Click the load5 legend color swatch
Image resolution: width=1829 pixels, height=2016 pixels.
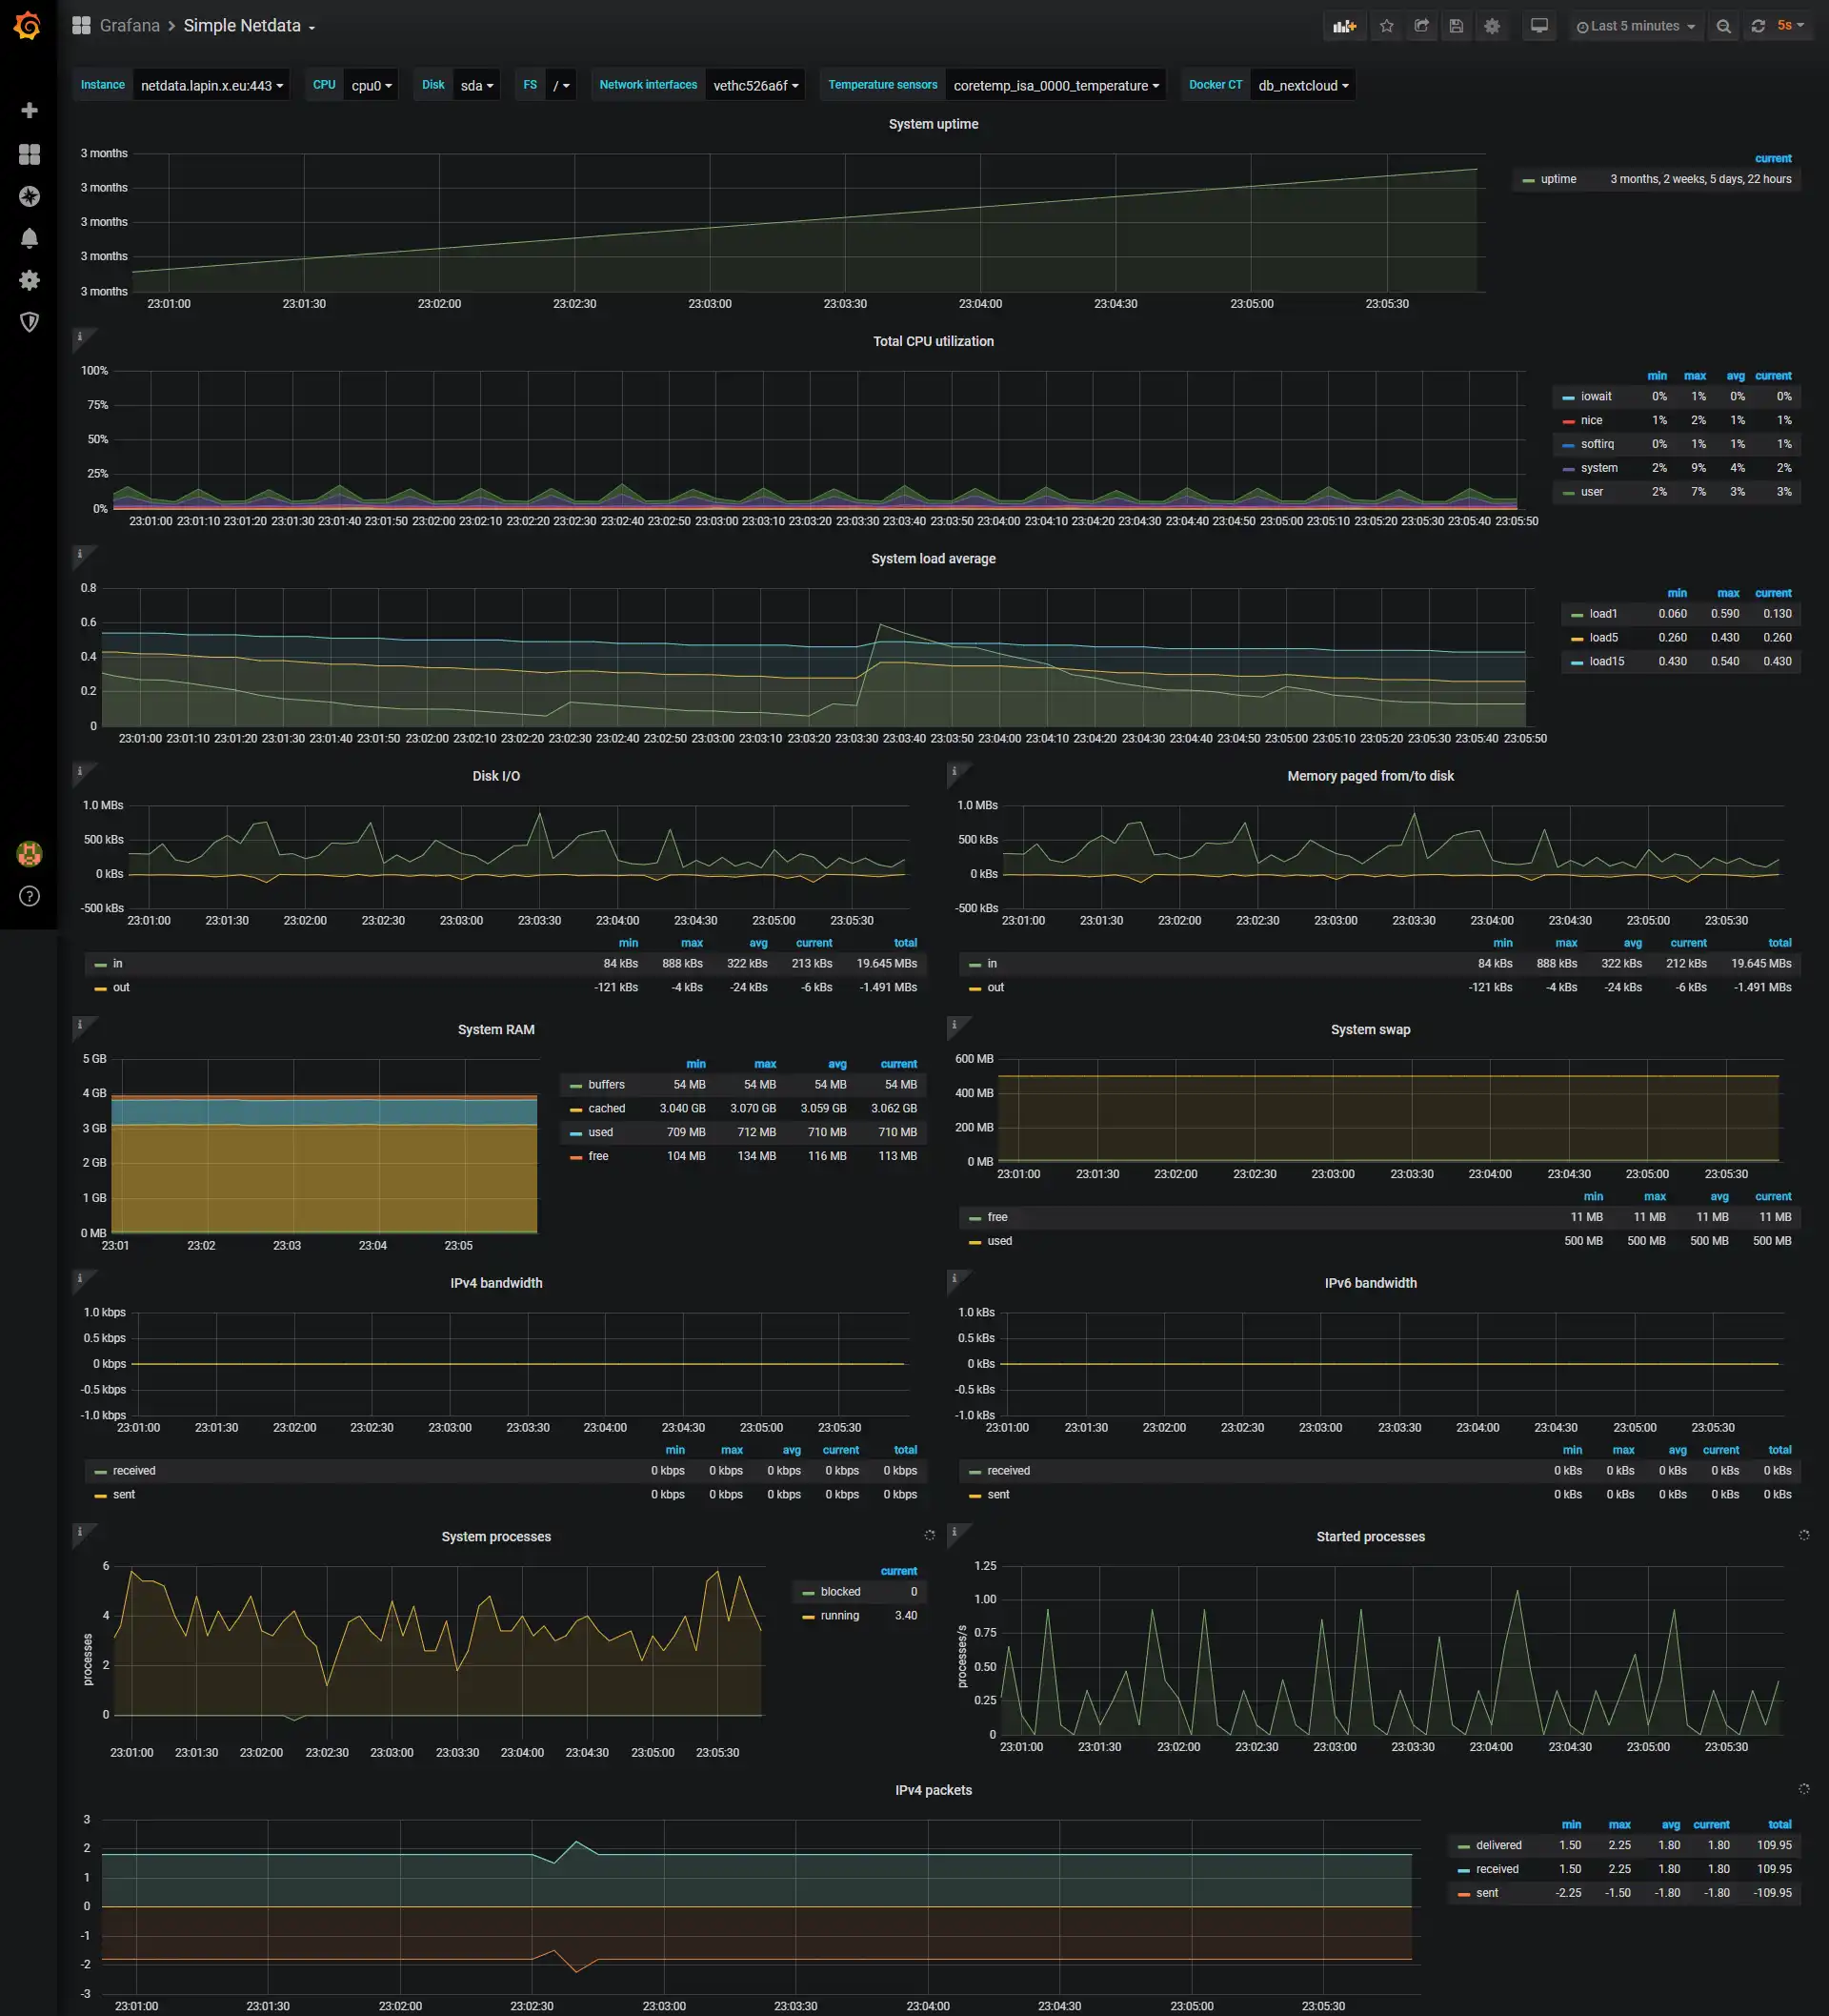(1577, 637)
